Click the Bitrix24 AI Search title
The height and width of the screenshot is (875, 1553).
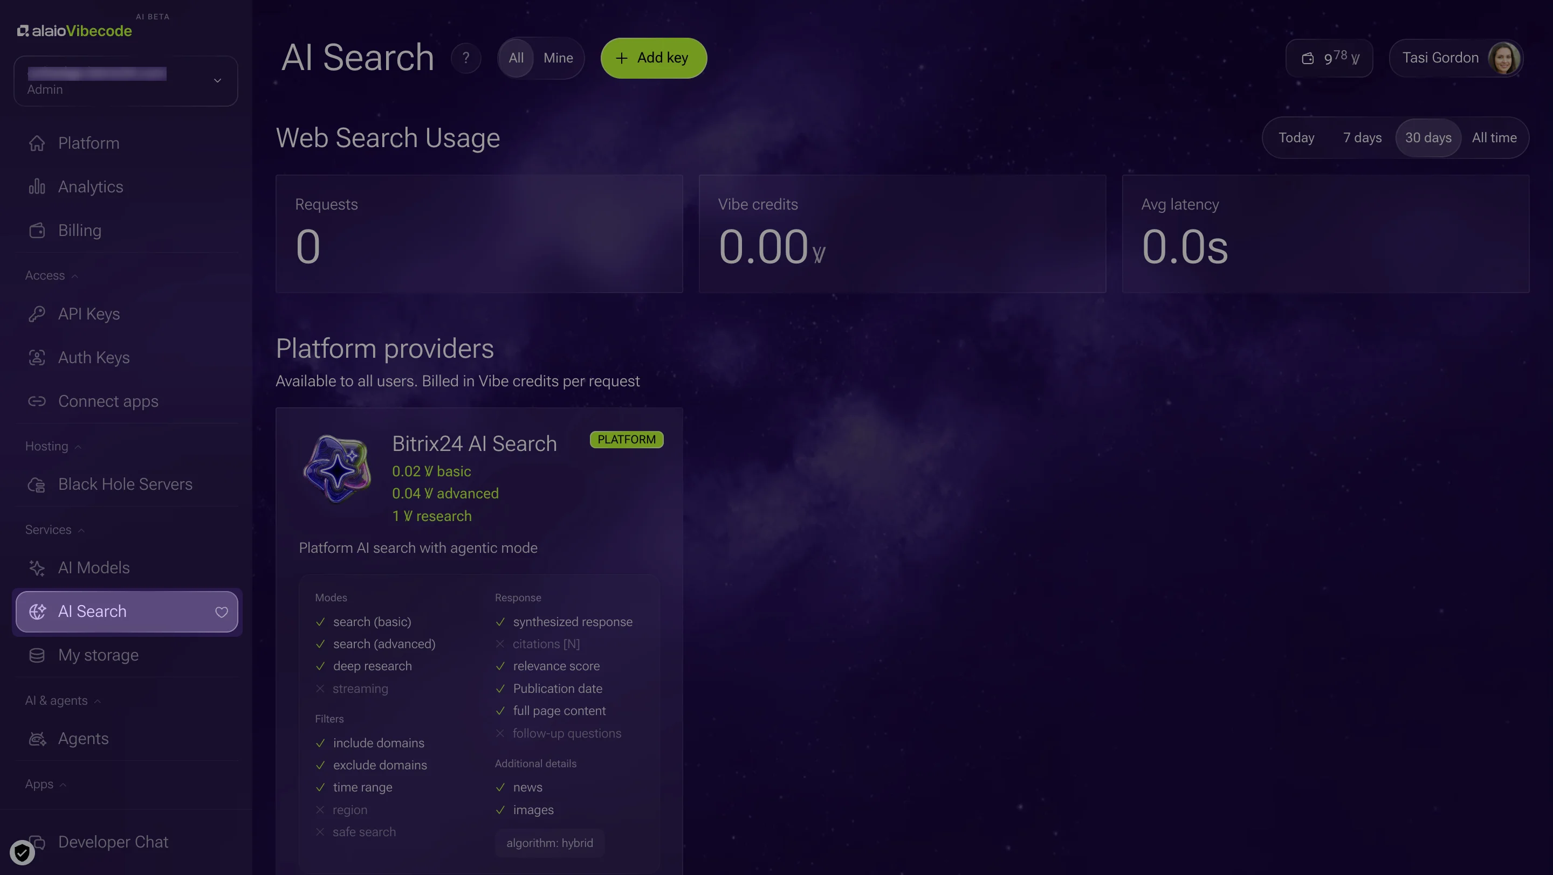tap(475, 444)
